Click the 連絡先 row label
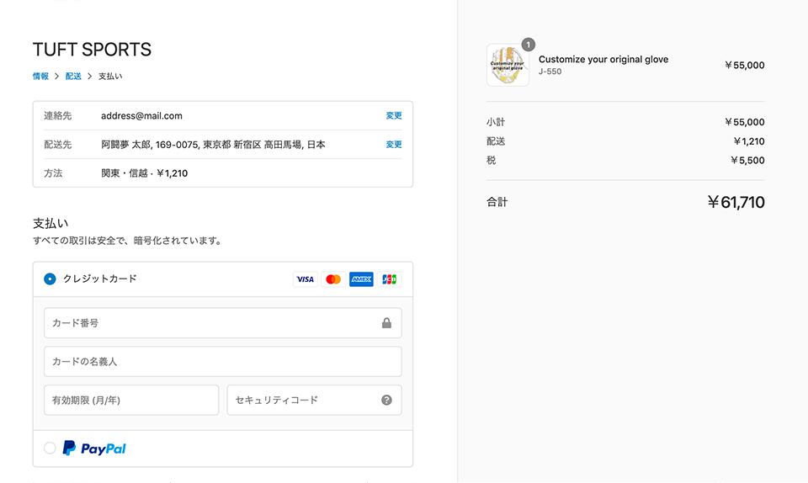808x483 pixels. [58, 116]
